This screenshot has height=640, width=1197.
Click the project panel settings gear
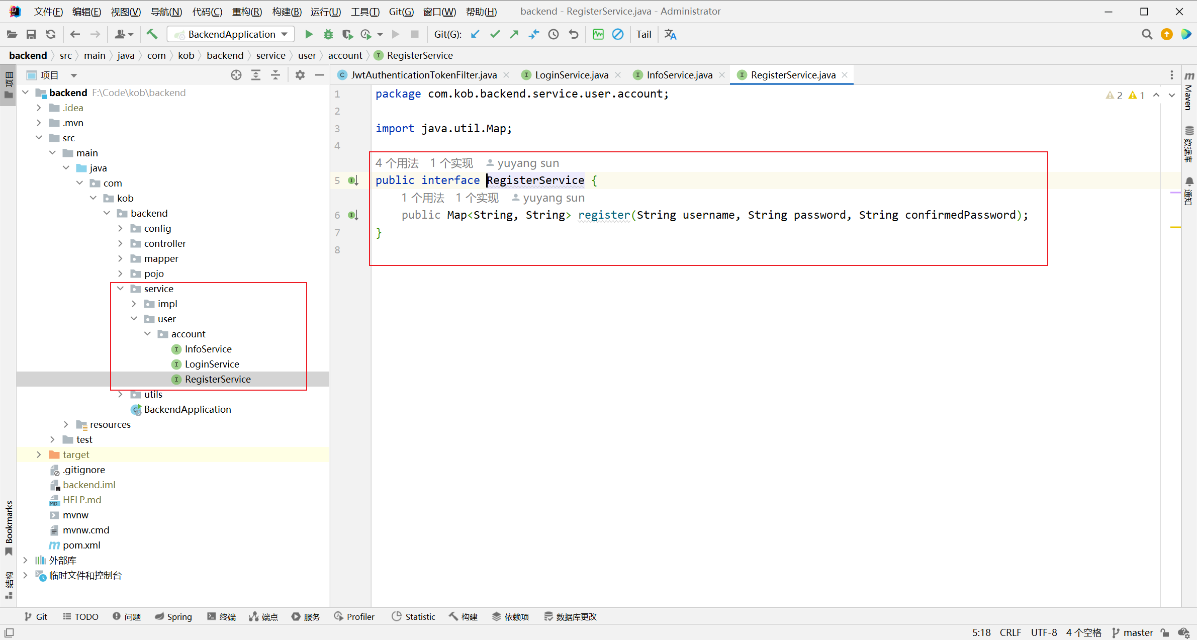coord(300,75)
